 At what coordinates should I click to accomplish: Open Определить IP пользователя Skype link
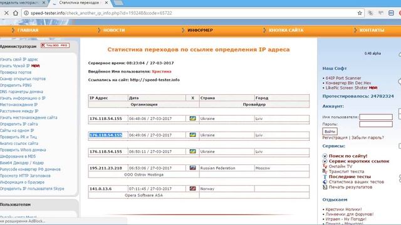tap(32, 189)
